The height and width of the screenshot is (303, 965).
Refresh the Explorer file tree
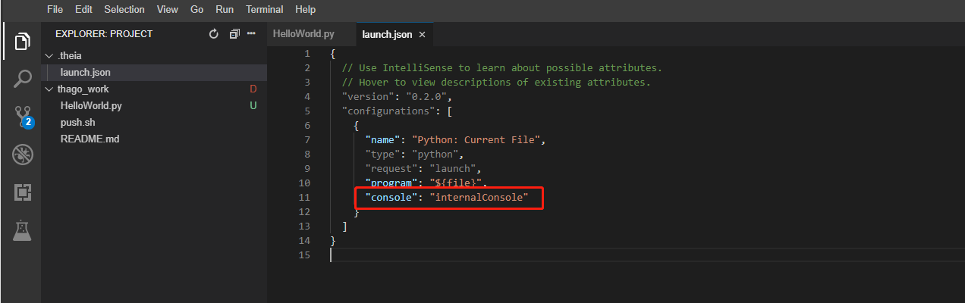214,34
